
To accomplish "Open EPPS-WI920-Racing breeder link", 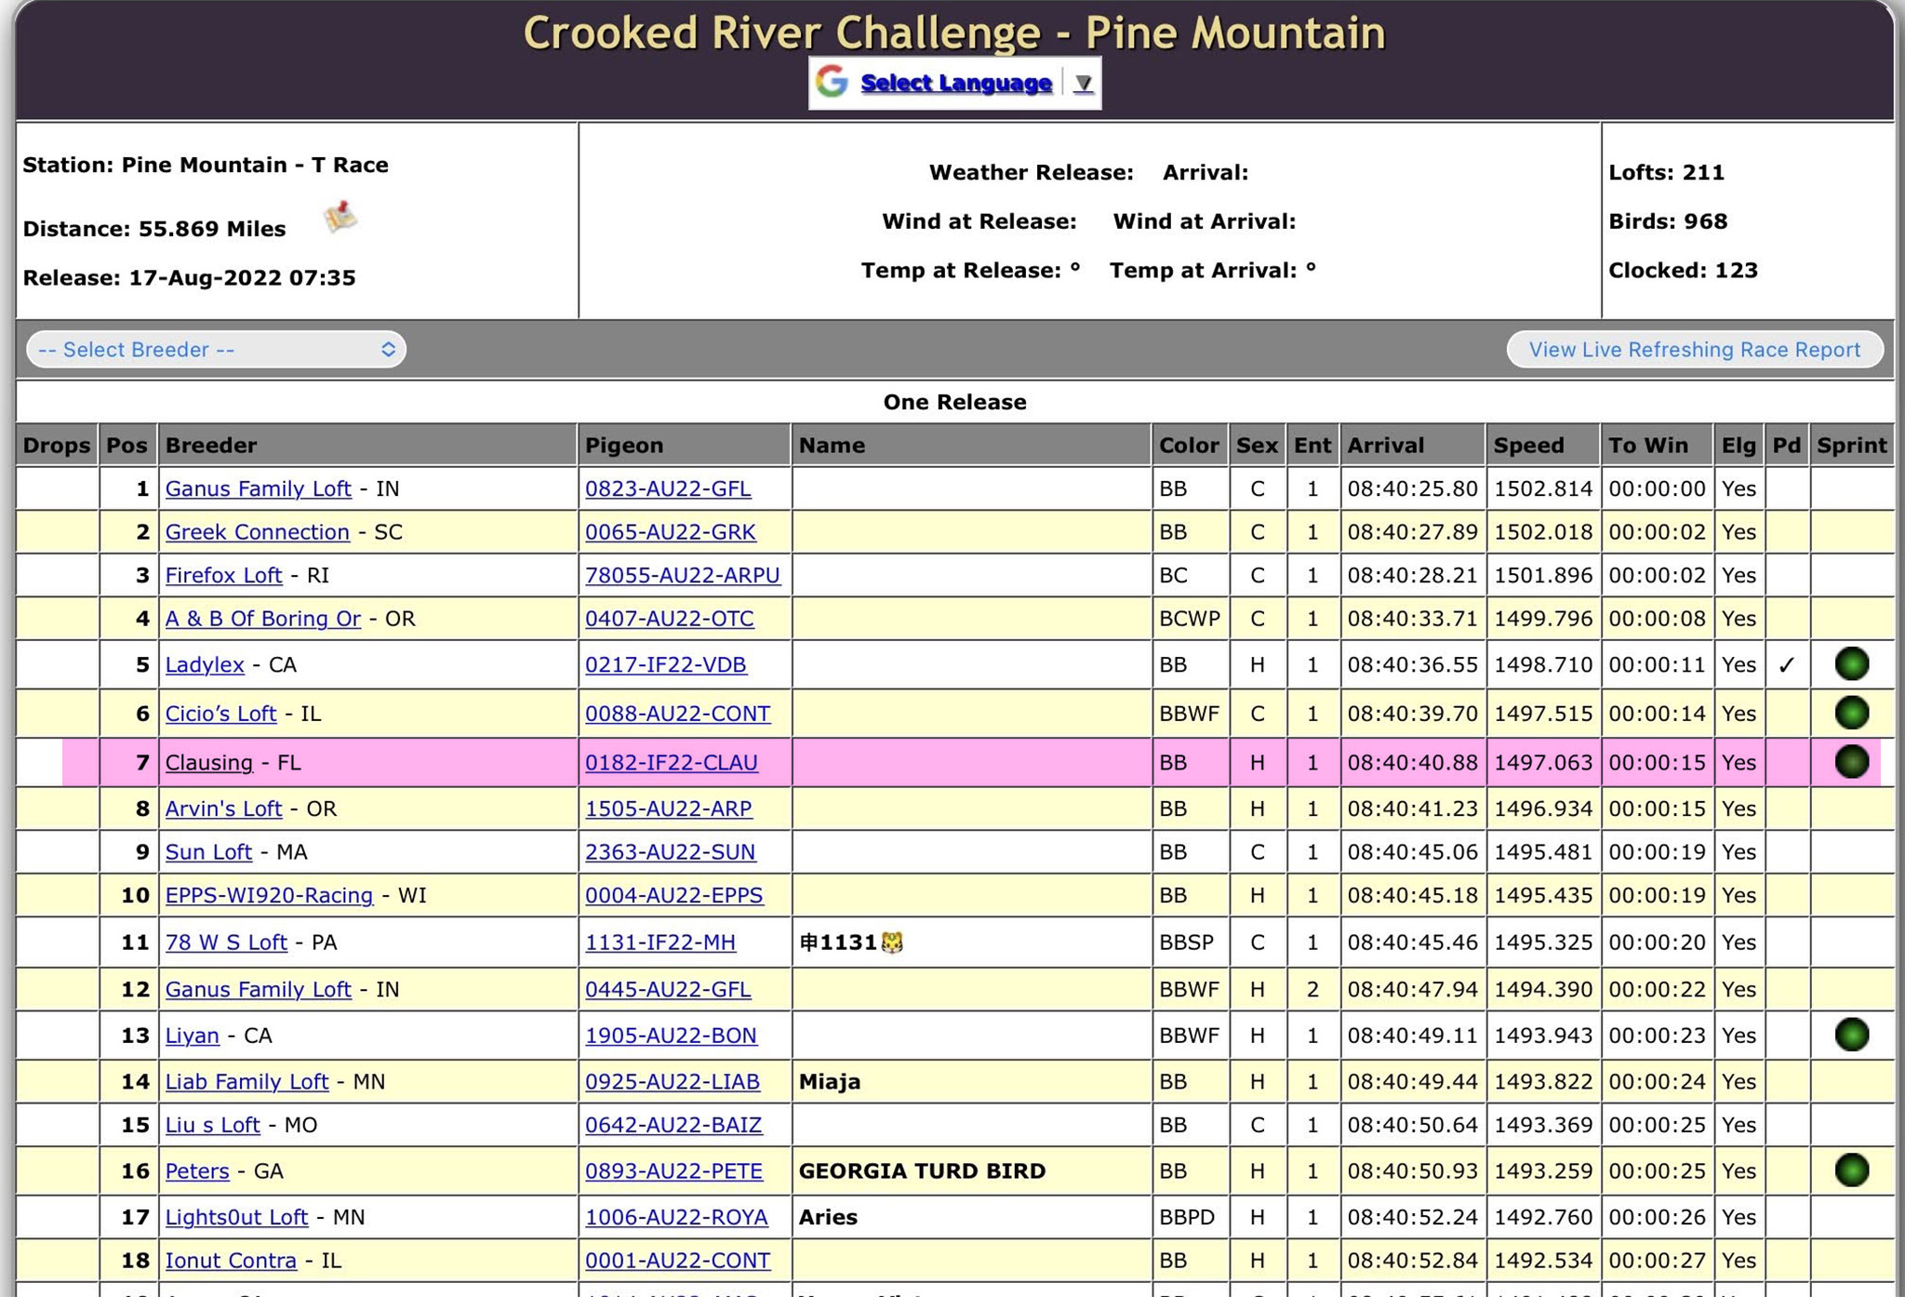I will point(269,895).
